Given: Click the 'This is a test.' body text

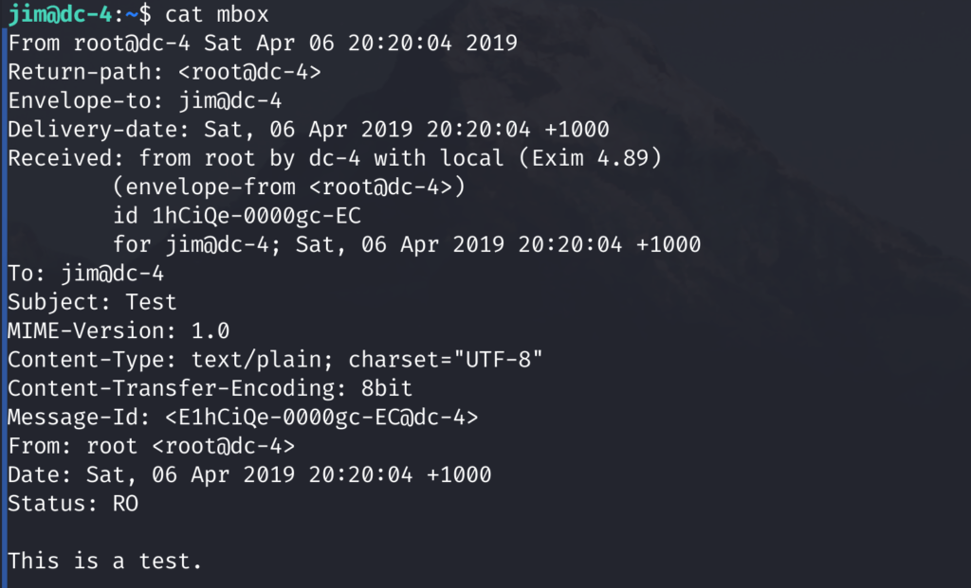Looking at the screenshot, I should point(104,561).
